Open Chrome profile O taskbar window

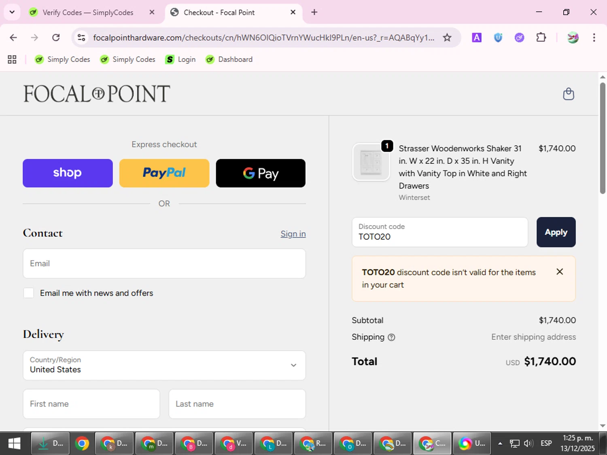[x=353, y=443]
